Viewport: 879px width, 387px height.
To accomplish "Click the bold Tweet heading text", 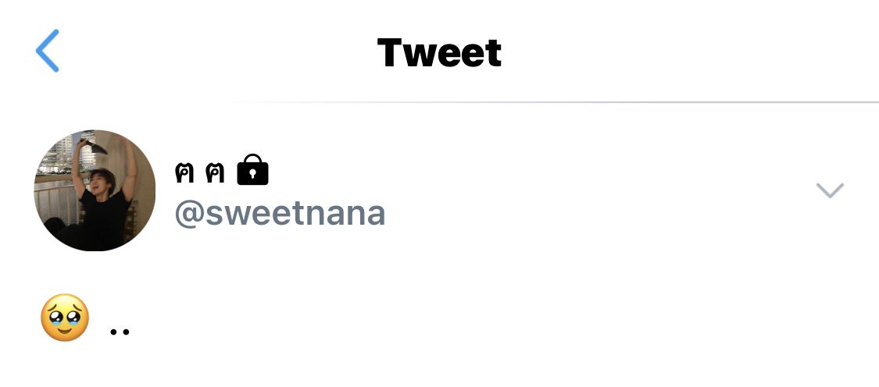I will pyautogui.click(x=439, y=52).
